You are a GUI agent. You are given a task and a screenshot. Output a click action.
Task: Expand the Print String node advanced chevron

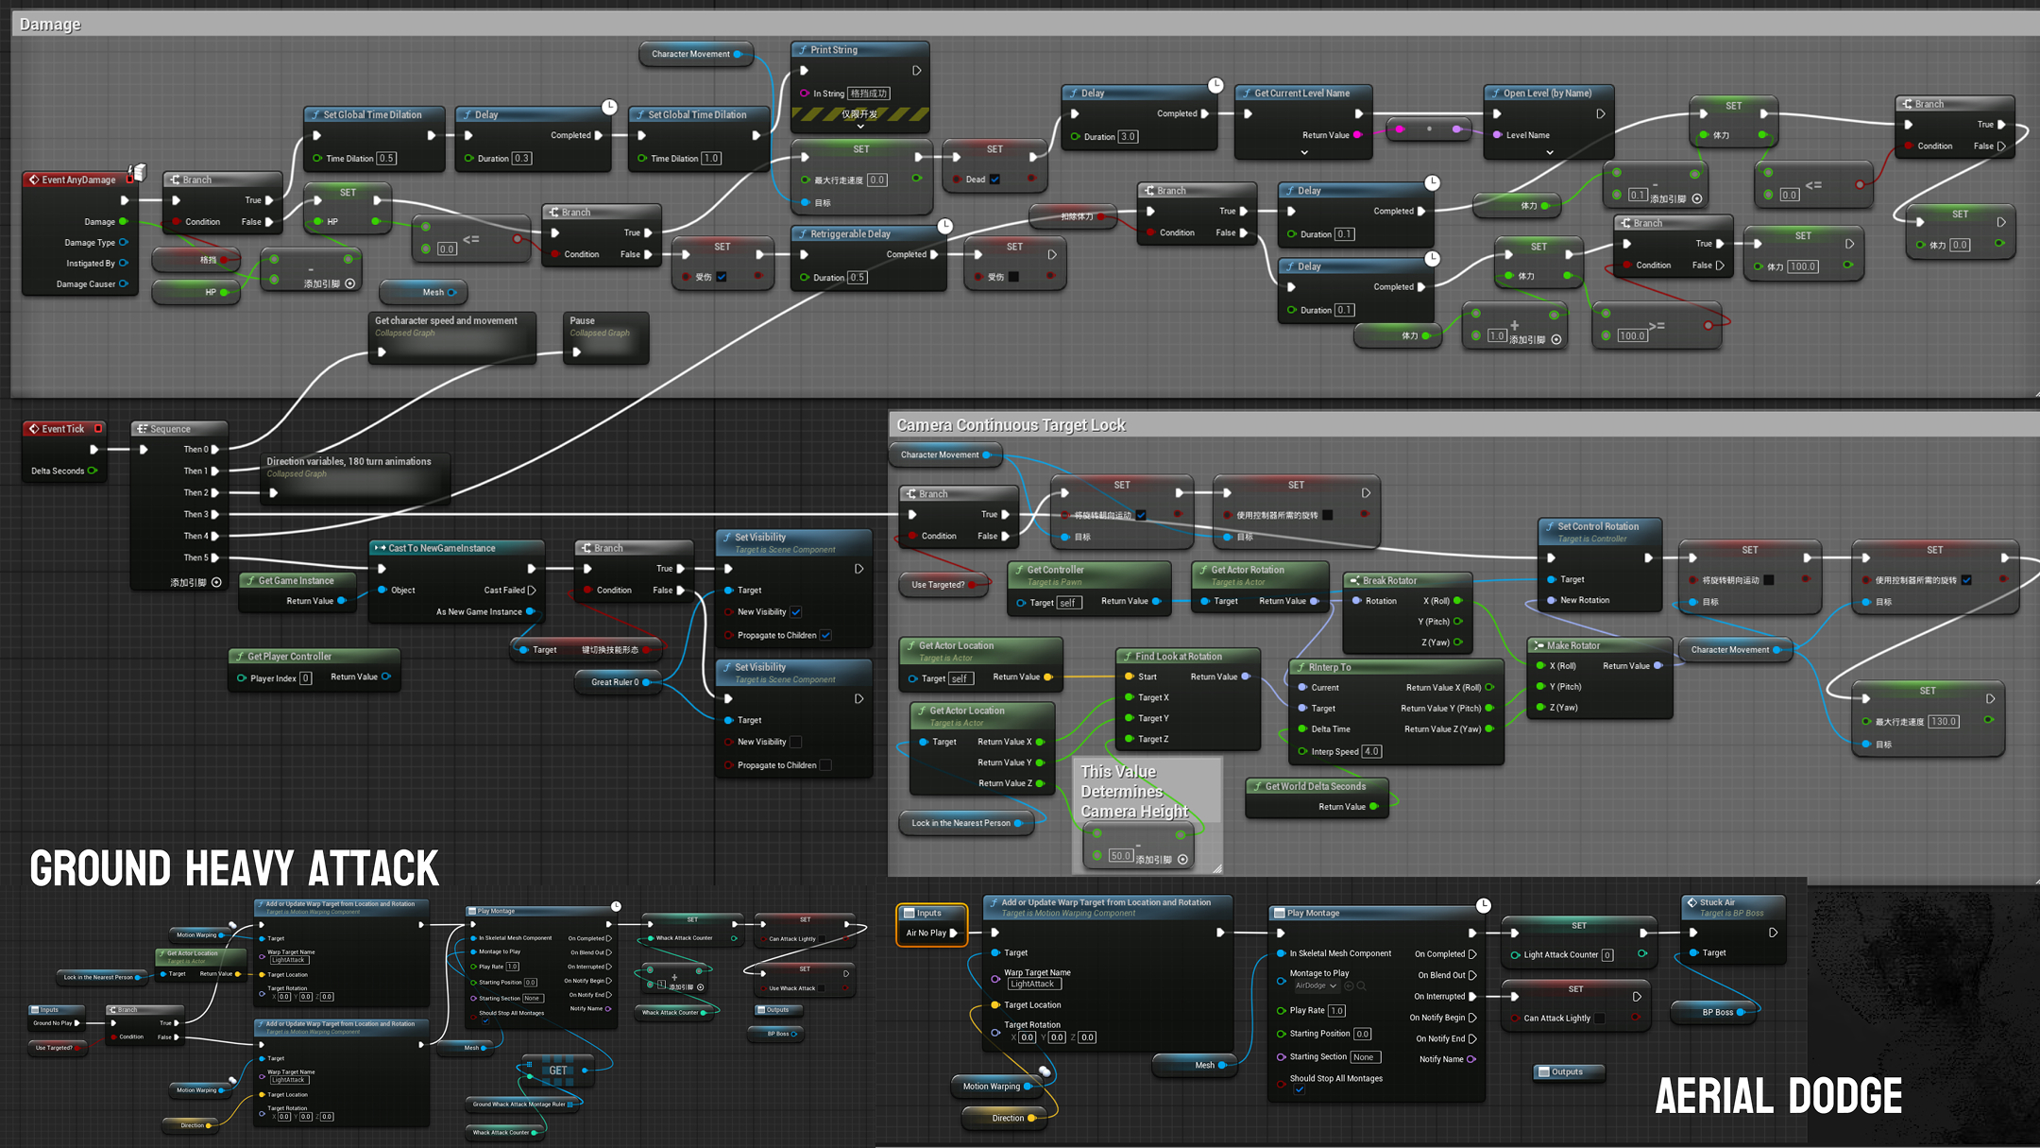click(860, 127)
